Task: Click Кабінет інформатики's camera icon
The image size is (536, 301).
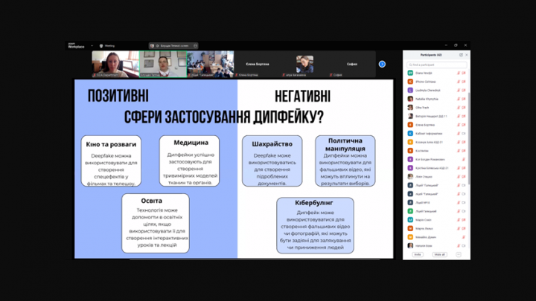Action: tap(464, 134)
